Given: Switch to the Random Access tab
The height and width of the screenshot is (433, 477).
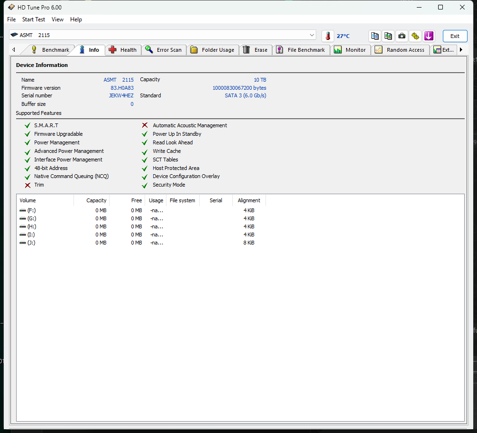Looking at the screenshot, I should 400,50.
